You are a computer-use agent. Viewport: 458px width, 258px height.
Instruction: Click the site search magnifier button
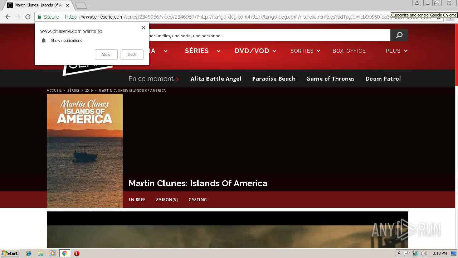pos(399,35)
